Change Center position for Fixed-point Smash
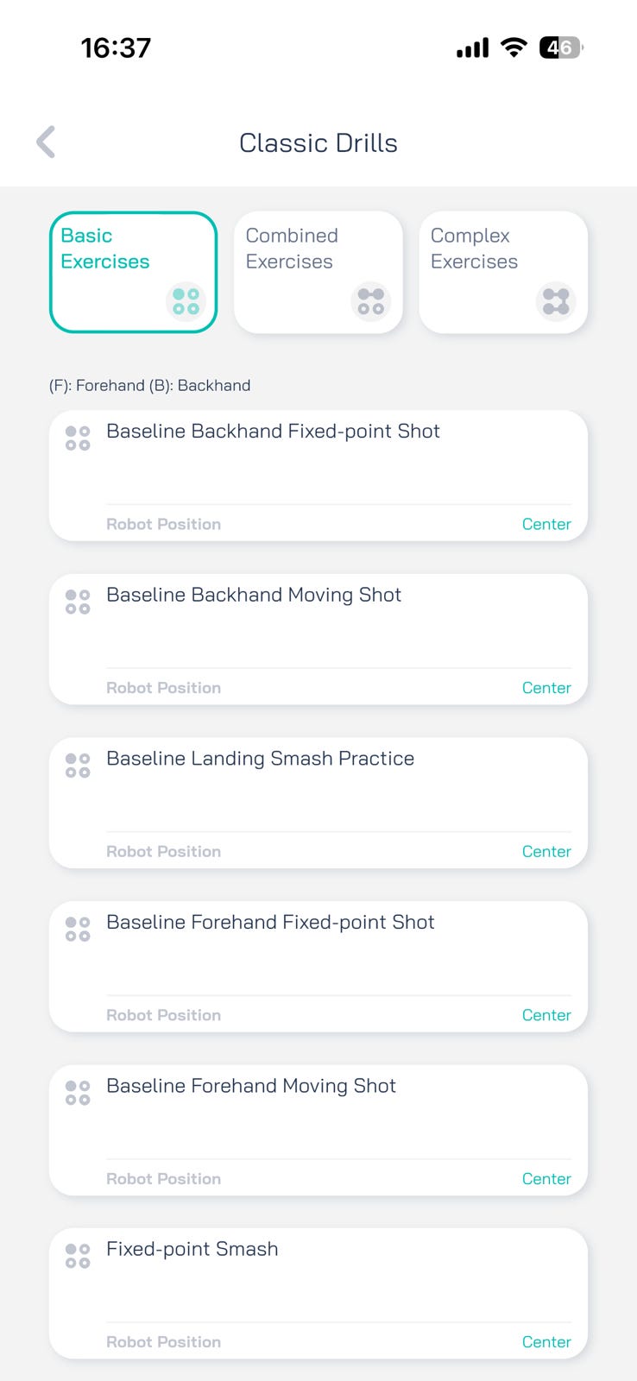637x1381 pixels. tap(546, 1342)
